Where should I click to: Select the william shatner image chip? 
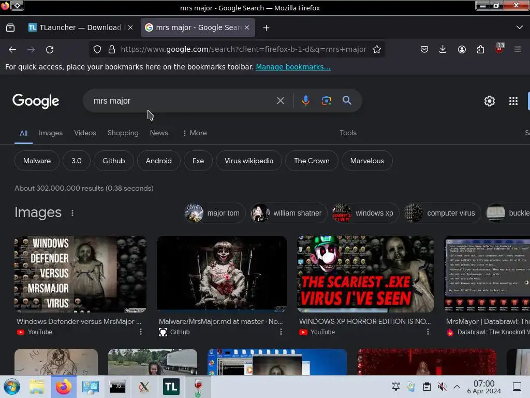(289, 213)
